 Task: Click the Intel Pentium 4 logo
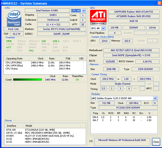pyautogui.click(x=14, y=18)
